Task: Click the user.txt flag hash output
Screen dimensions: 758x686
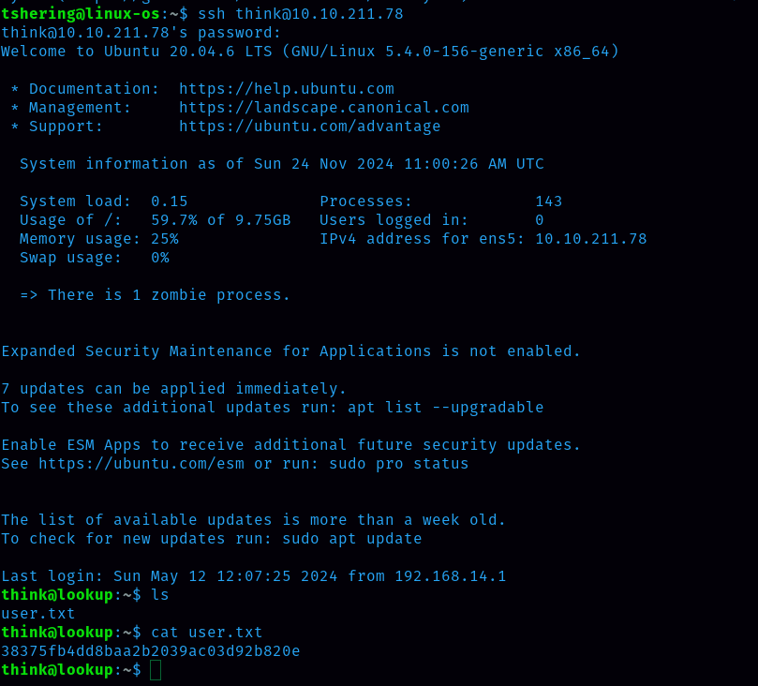Action: pos(150,651)
